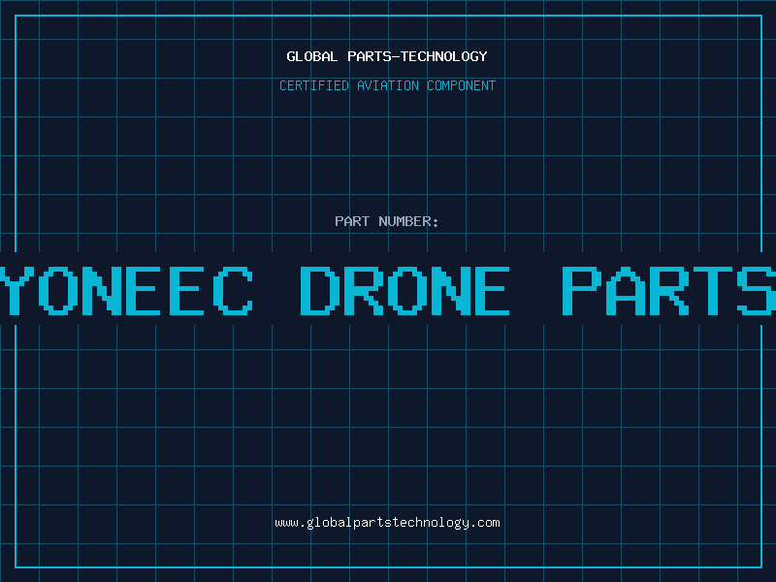This screenshot has height=582, width=776.
Task: Click the www. prefix of the URL
Action: click(290, 523)
